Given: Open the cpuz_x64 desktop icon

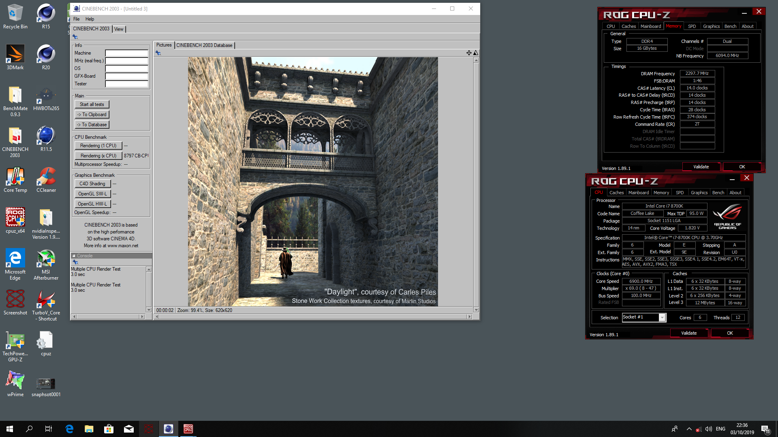Looking at the screenshot, I should pos(15,221).
